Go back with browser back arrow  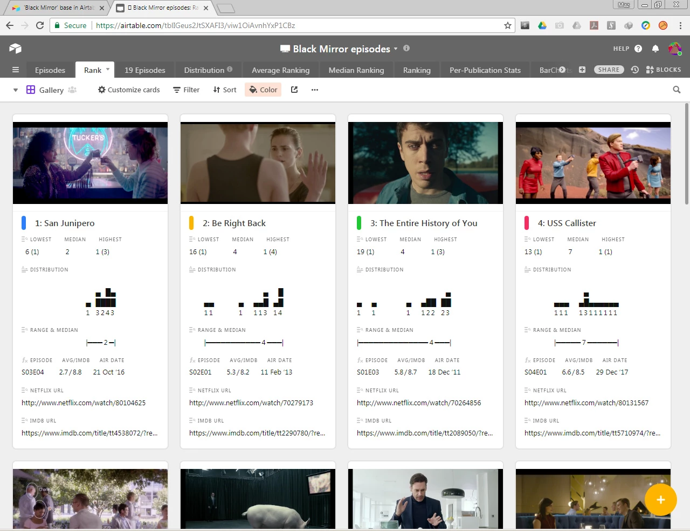tap(9, 25)
